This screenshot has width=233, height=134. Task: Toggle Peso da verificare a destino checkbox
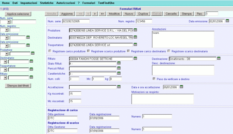pyautogui.click(x=154, y=79)
